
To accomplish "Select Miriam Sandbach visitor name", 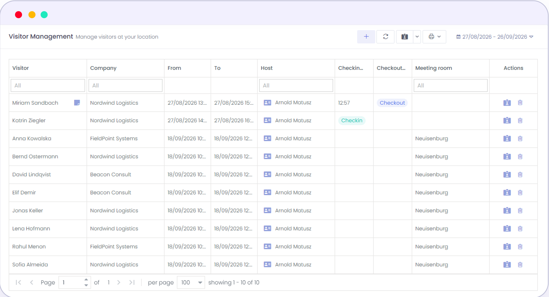I will coord(35,103).
